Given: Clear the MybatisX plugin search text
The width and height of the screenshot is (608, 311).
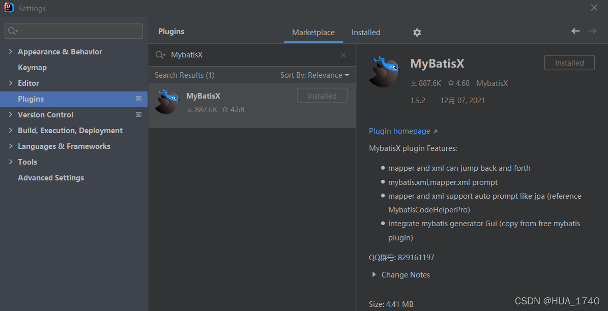Looking at the screenshot, I should (x=343, y=55).
